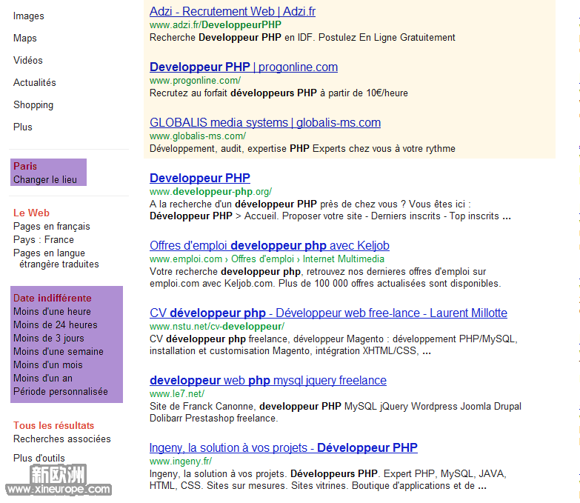Filter to Moins d'une heure
The image size is (580, 503).
pos(52,311)
